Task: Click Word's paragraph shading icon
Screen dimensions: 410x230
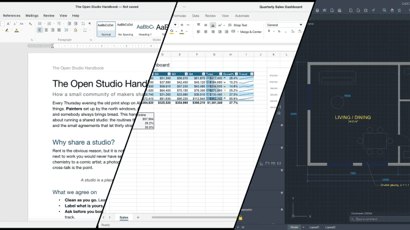Action: (75, 31)
